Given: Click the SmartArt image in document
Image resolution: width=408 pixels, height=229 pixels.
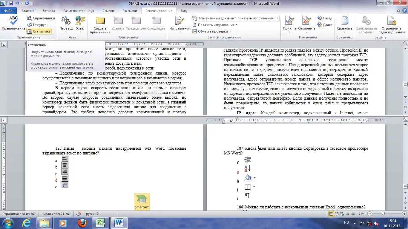Looking at the screenshot, I should 142,202.
